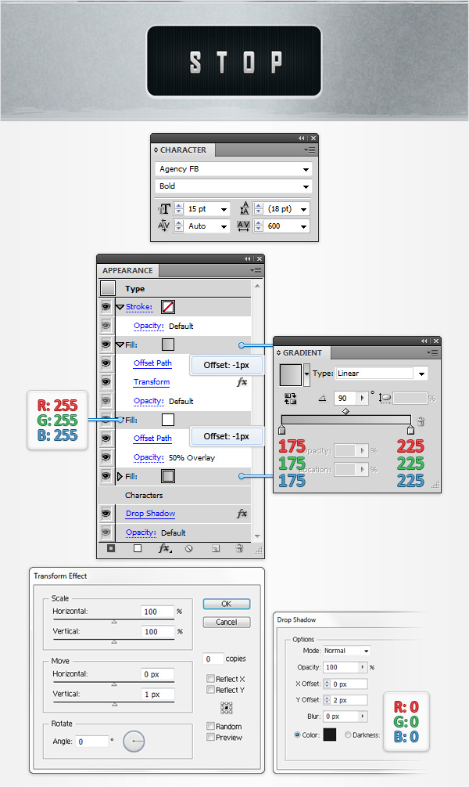The height and width of the screenshot is (787, 469).
Task: Click Cancel in Transform Effect dialog
Action: pyautogui.click(x=227, y=622)
